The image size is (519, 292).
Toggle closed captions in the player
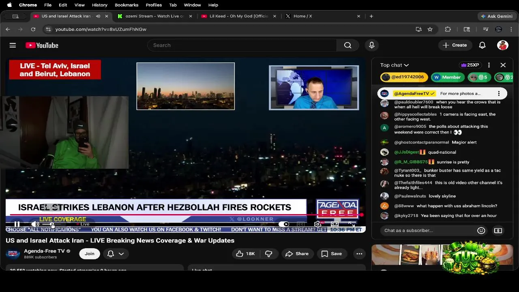click(301, 224)
